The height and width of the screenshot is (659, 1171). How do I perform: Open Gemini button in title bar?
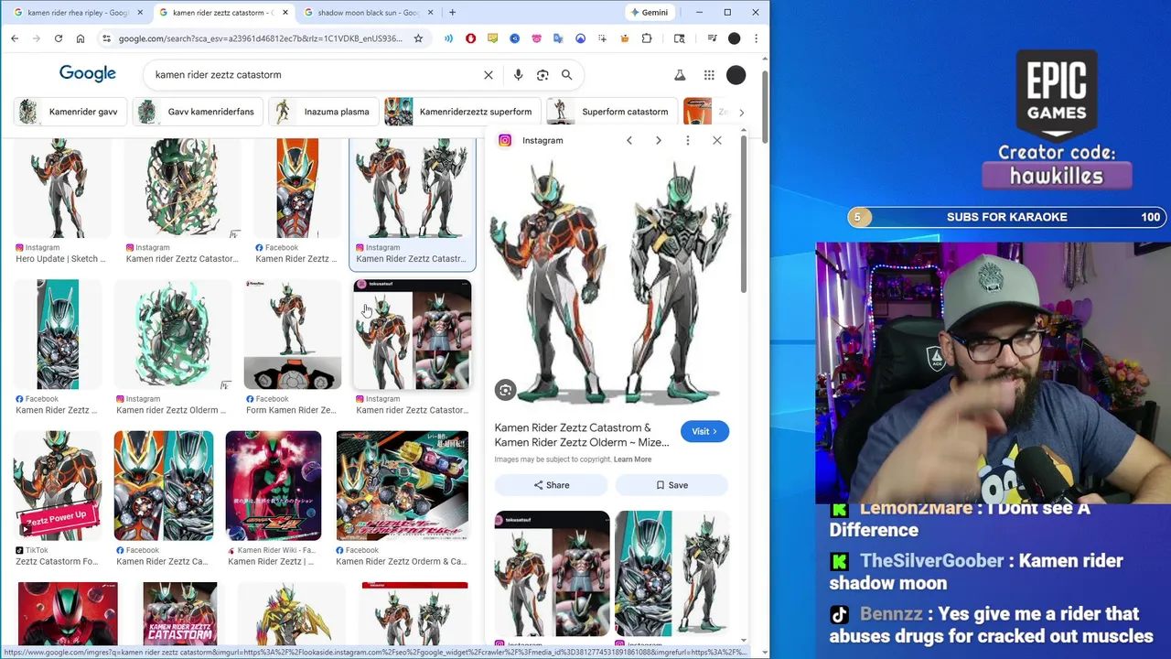(x=650, y=13)
